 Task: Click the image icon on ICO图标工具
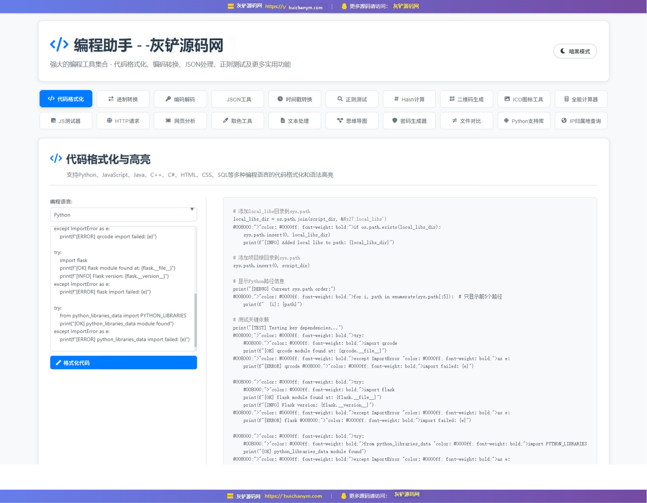[507, 99]
